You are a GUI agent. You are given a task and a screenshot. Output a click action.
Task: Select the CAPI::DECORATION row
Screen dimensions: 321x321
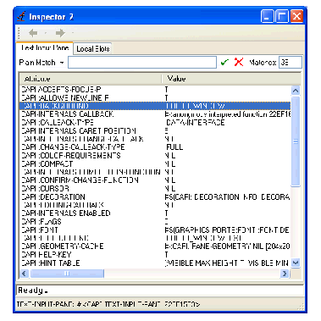[155, 196]
